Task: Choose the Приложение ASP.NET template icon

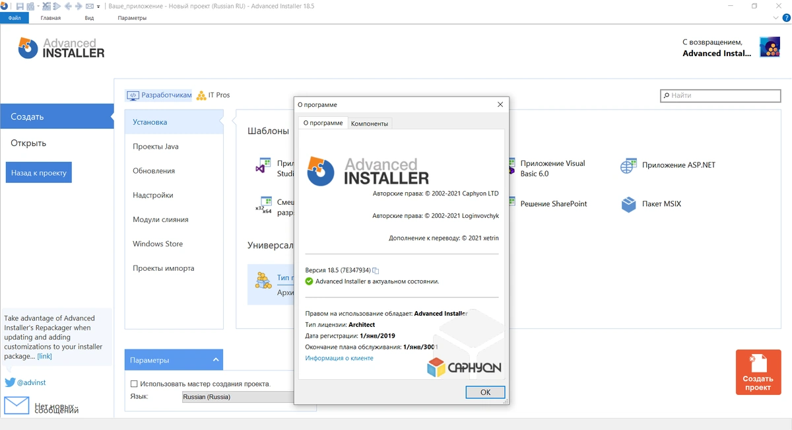Action: pos(628,165)
